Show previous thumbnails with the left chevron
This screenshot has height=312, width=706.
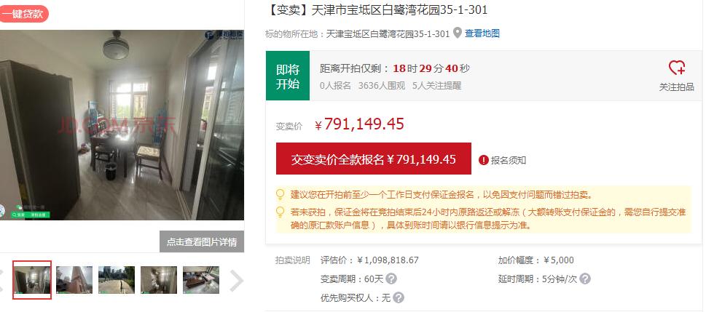(1, 281)
